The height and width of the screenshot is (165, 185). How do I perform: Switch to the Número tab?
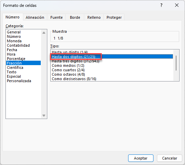tap(13, 17)
